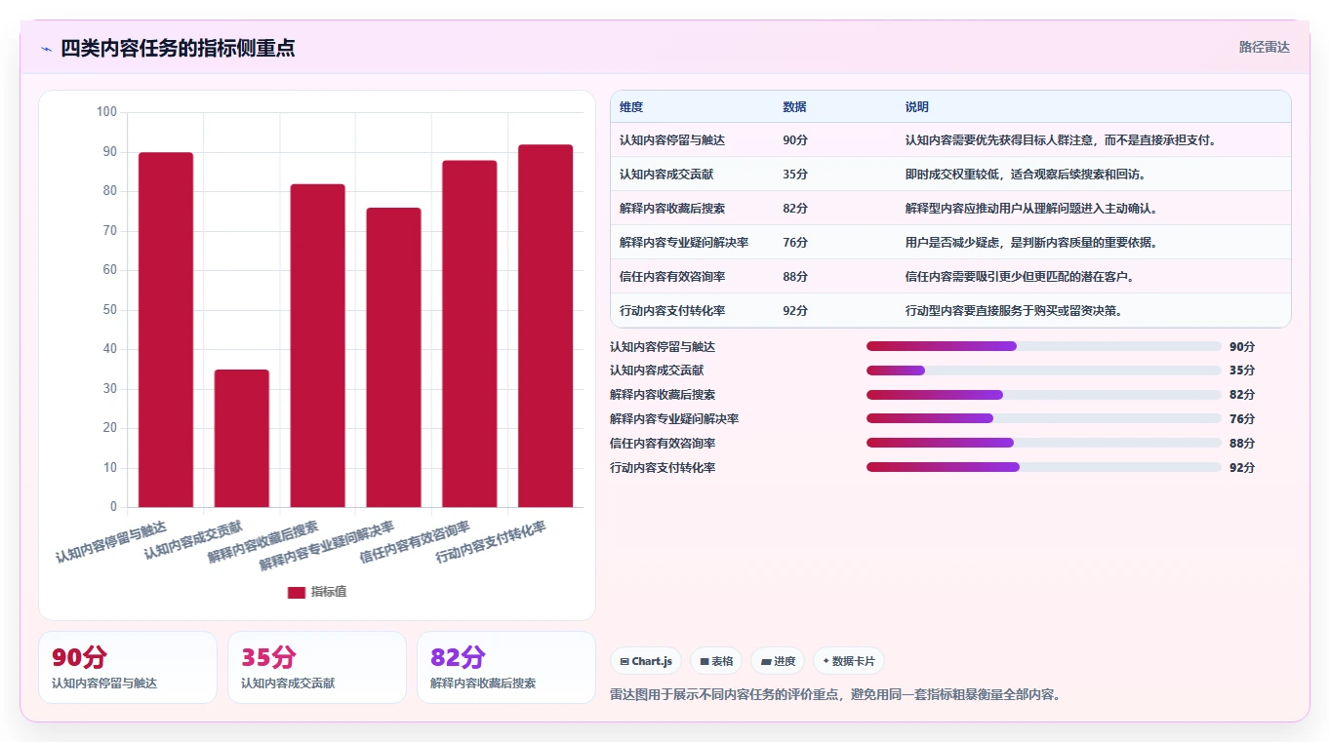Click 行动内容支付转化率 label in the progress list

(663, 468)
